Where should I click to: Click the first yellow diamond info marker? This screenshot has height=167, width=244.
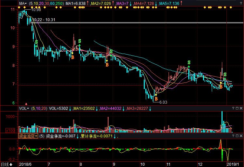(19, 7)
